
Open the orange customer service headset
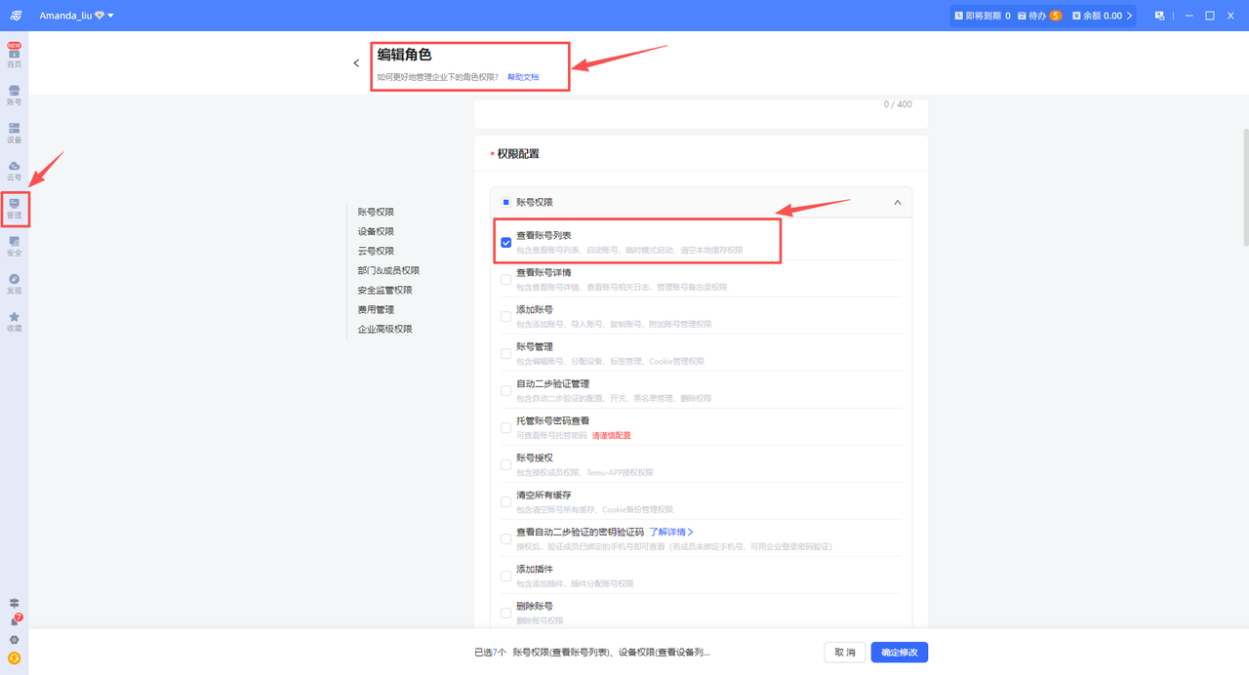pos(14,658)
